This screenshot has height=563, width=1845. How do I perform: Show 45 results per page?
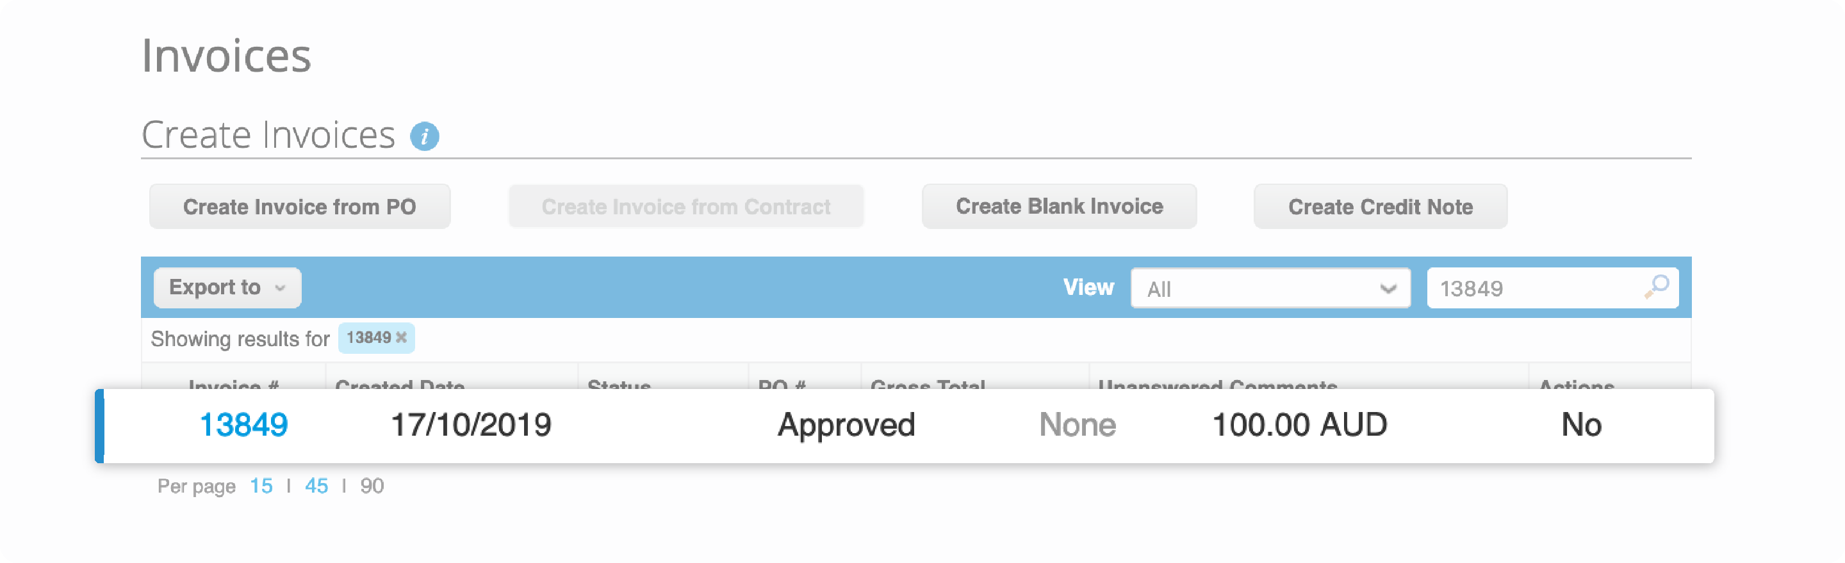point(317,486)
